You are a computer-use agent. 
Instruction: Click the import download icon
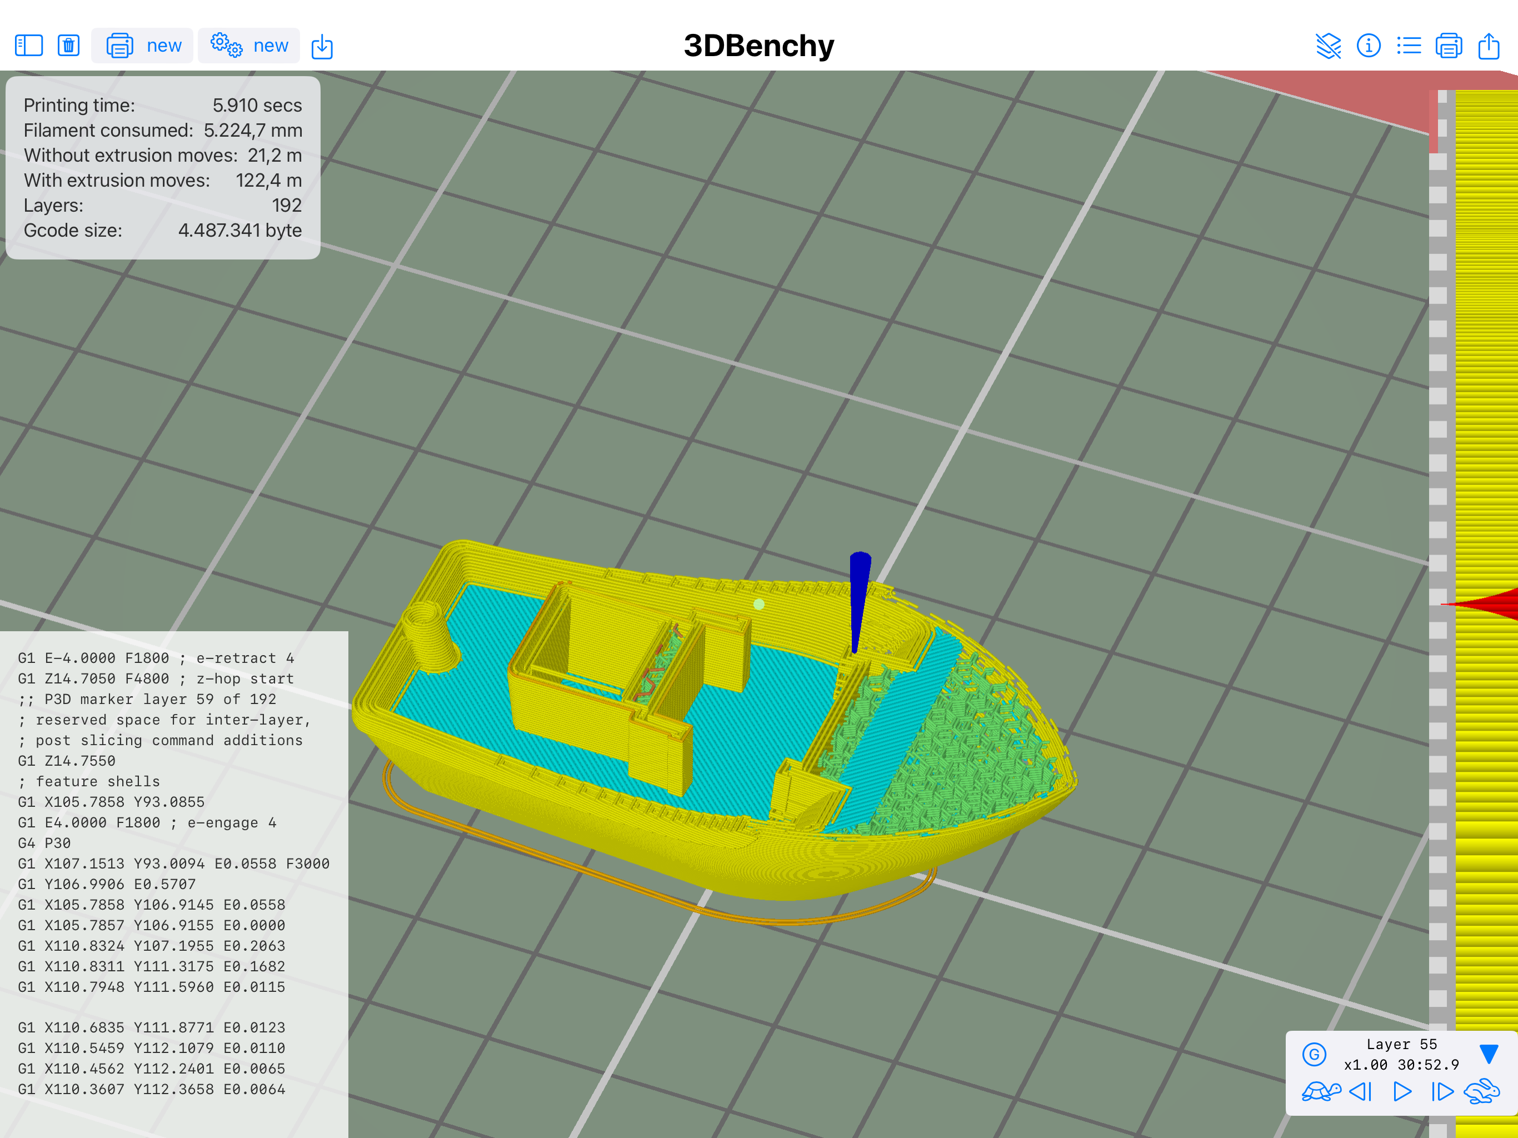pos(322,47)
